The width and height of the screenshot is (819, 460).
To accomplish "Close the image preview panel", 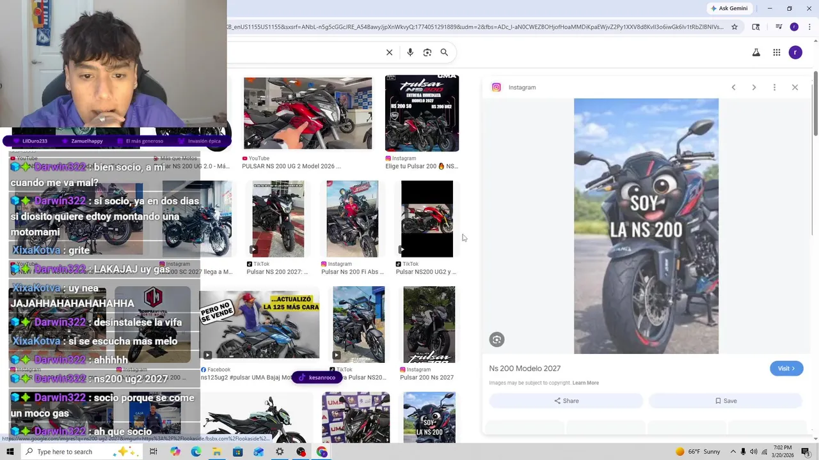I will (795, 88).
